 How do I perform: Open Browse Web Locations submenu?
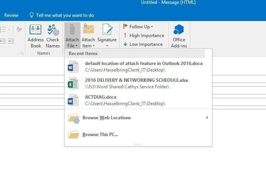tap(138, 118)
